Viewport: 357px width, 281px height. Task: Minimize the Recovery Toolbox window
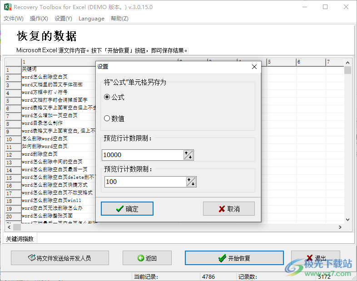305,7
